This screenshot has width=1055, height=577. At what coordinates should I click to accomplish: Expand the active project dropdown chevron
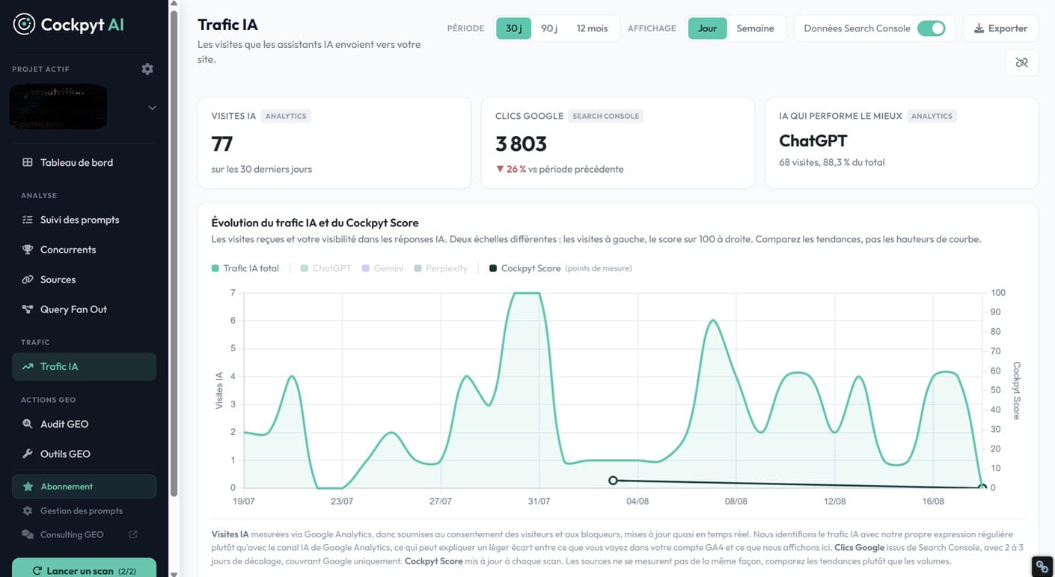pos(152,108)
